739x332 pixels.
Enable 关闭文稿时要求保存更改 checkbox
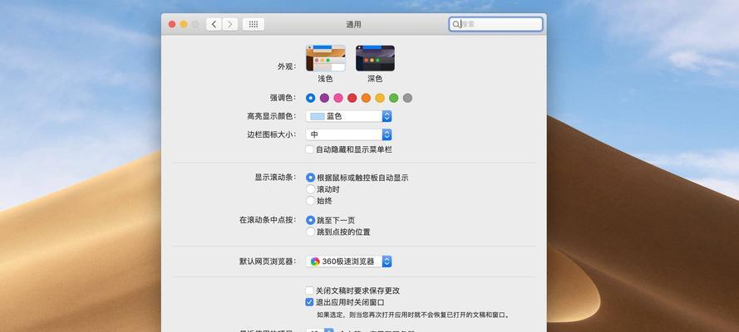tap(309, 290)
